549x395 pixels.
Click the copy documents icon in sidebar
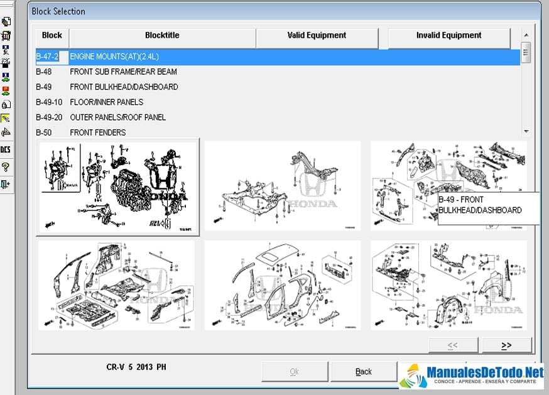pos(6,22)
